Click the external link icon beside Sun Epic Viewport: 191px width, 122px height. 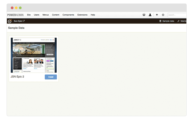tap(23, 21)
